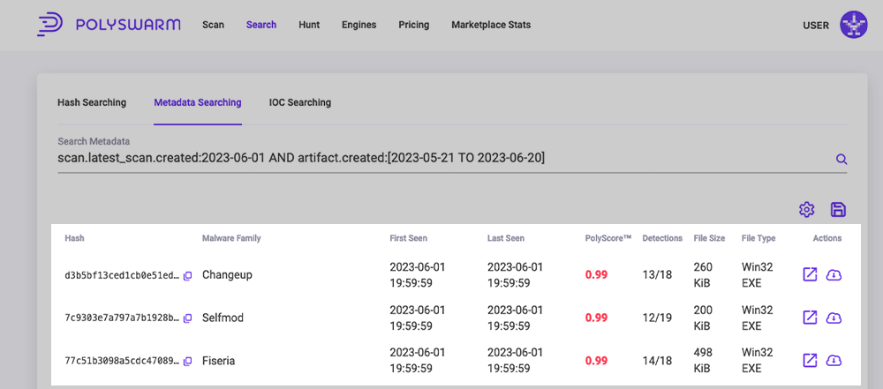
Task: Sort by First Seen column header
Action: pyautogui.click(x=408, y=238)
